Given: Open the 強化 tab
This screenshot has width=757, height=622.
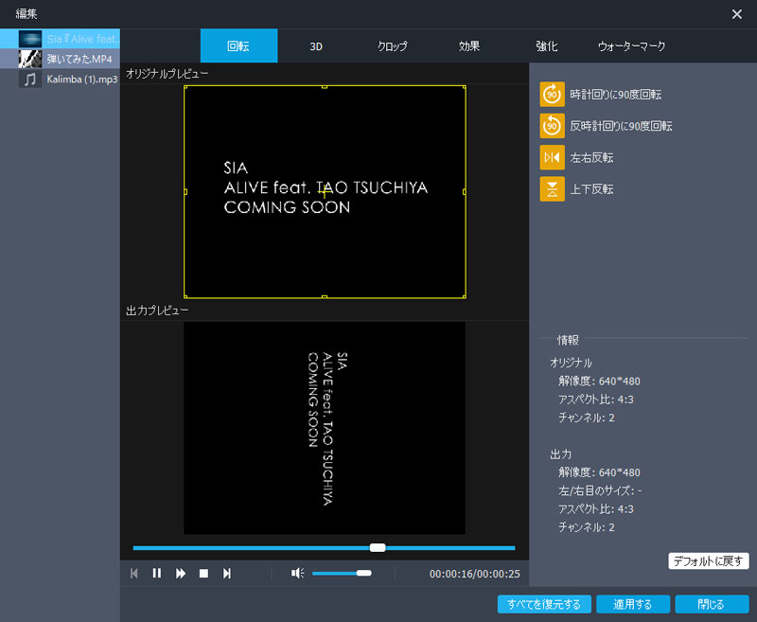Looking at the screenshot, I should point(546,45).
